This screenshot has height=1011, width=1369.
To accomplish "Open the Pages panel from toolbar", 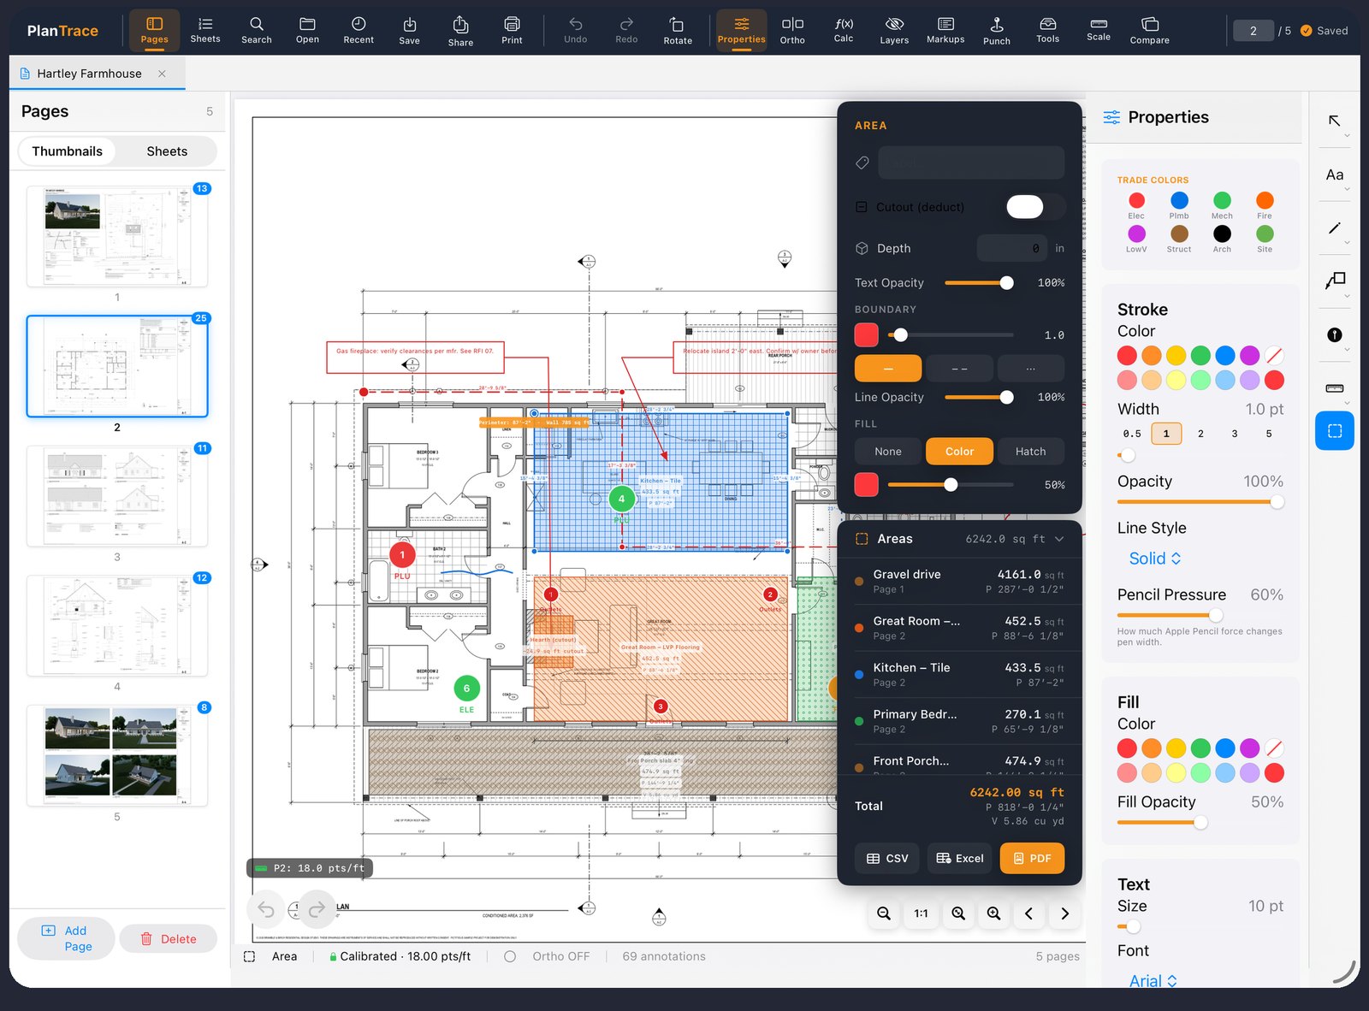I will tap(154, 30).
